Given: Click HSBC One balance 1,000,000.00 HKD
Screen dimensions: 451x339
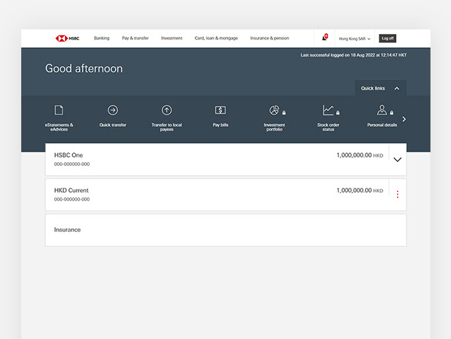Looking at the screenshot, I should (x=359, y=155).
